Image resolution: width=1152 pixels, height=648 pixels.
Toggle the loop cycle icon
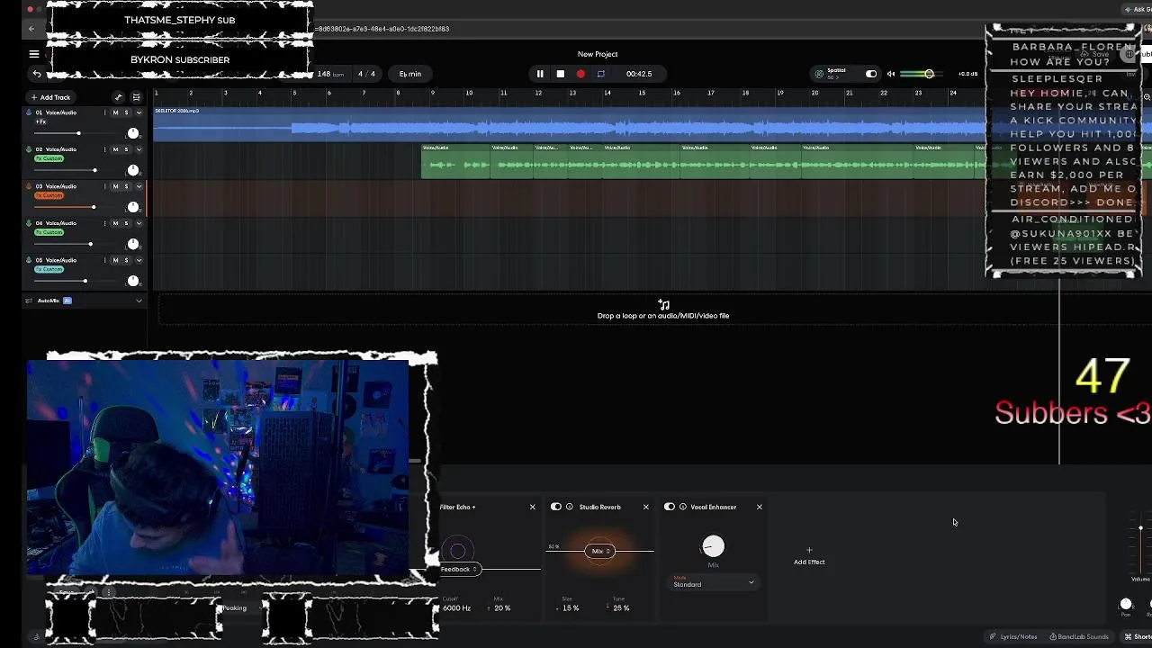pyautogui.click(x=601, y=74)
